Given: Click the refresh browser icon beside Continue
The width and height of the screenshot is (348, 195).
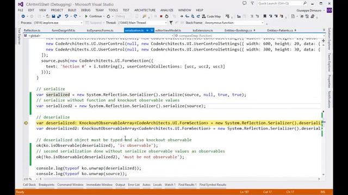Looking at the screenshot, I should (108, 16).
